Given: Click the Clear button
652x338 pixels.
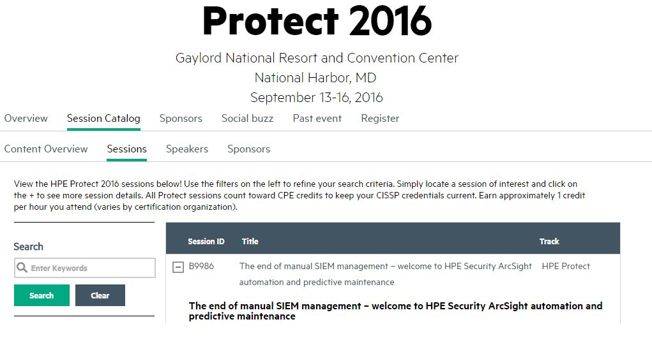Looking at the screenshot, I should [100, 295].
